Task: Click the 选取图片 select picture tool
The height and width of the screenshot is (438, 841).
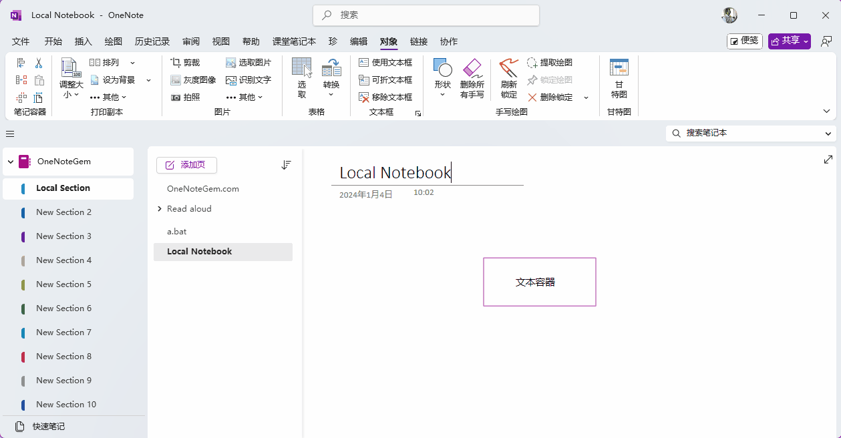Action: (x=248, y=63)
